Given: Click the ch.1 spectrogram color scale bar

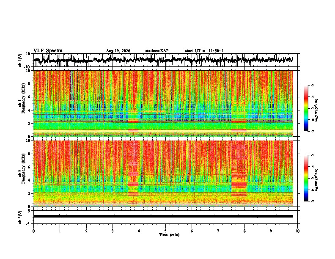Looking at the screenshot, I should pyautogui.click(x=306, y=108).
